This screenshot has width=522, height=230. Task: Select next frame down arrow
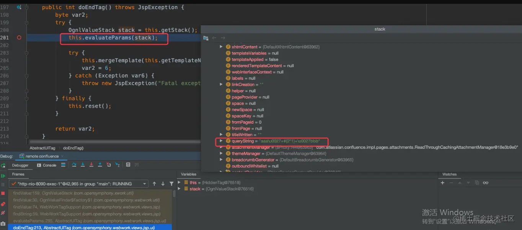[x=163, y=184]
